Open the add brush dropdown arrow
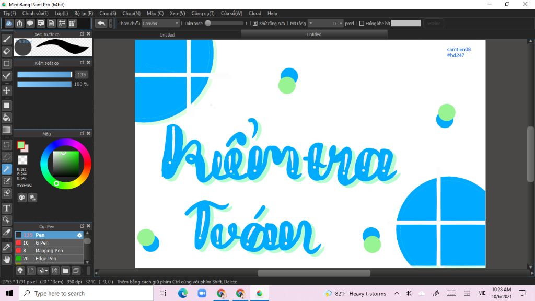Screen dimensions: 535x301 46,271
